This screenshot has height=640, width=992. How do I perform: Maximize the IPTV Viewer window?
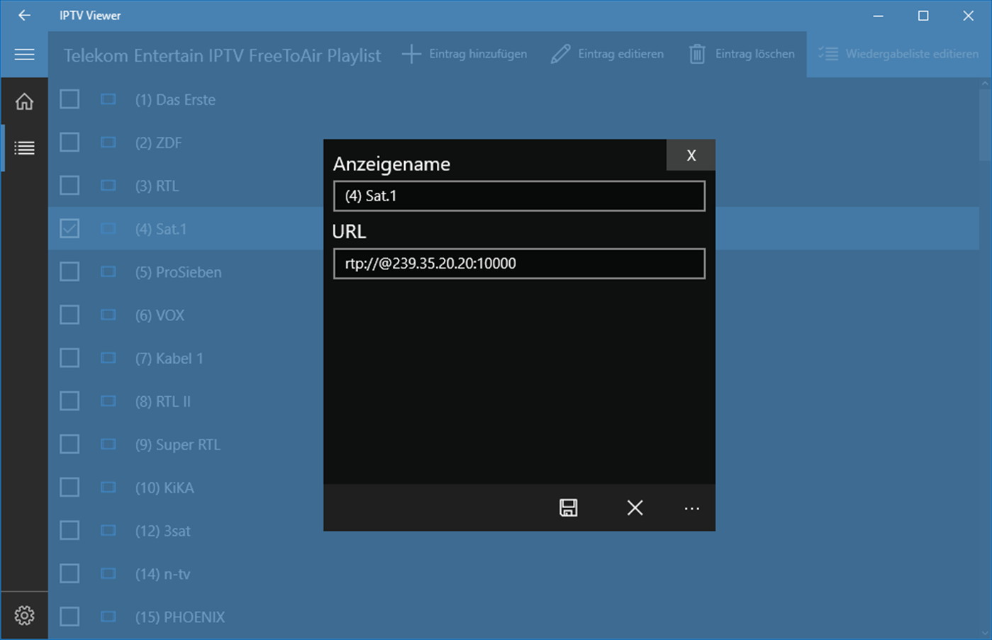923,16
